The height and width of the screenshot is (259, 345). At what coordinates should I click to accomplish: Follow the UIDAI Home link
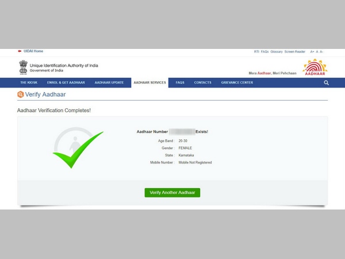tap(33, 51)
